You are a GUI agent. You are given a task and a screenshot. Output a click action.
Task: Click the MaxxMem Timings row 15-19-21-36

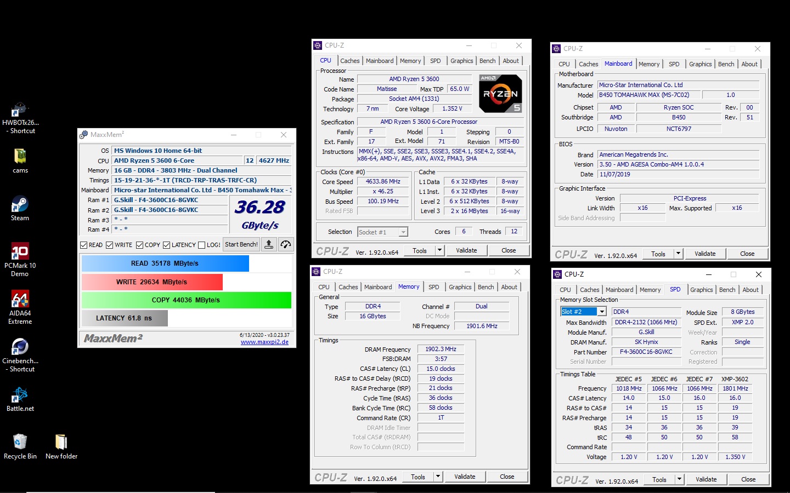[x=201, y=180]
